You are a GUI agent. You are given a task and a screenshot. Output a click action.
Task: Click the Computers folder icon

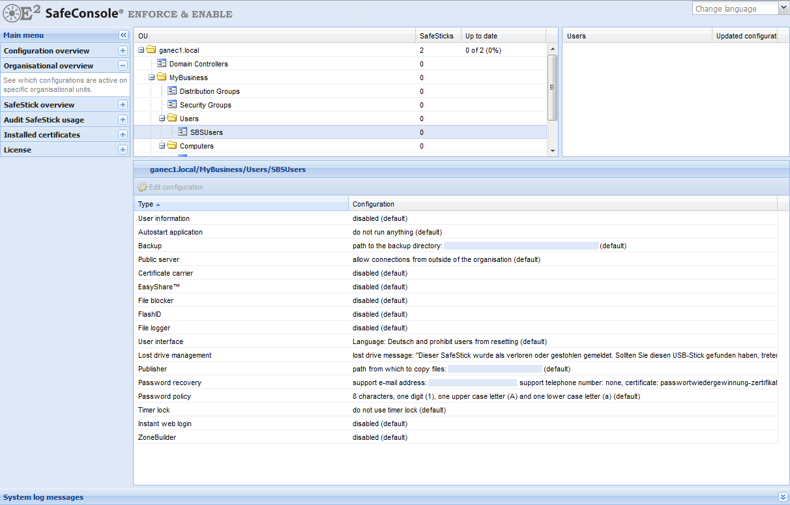click(172, 146)
